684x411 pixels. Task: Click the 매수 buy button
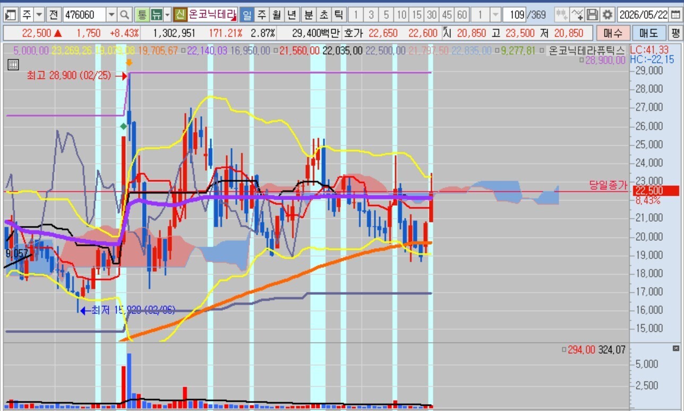click(x=613, y=33)
